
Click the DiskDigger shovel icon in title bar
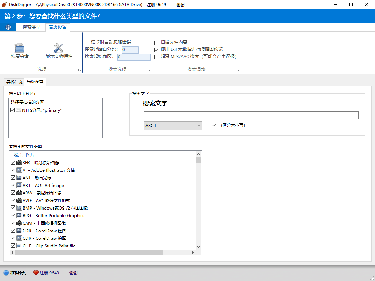click(5, 4)
